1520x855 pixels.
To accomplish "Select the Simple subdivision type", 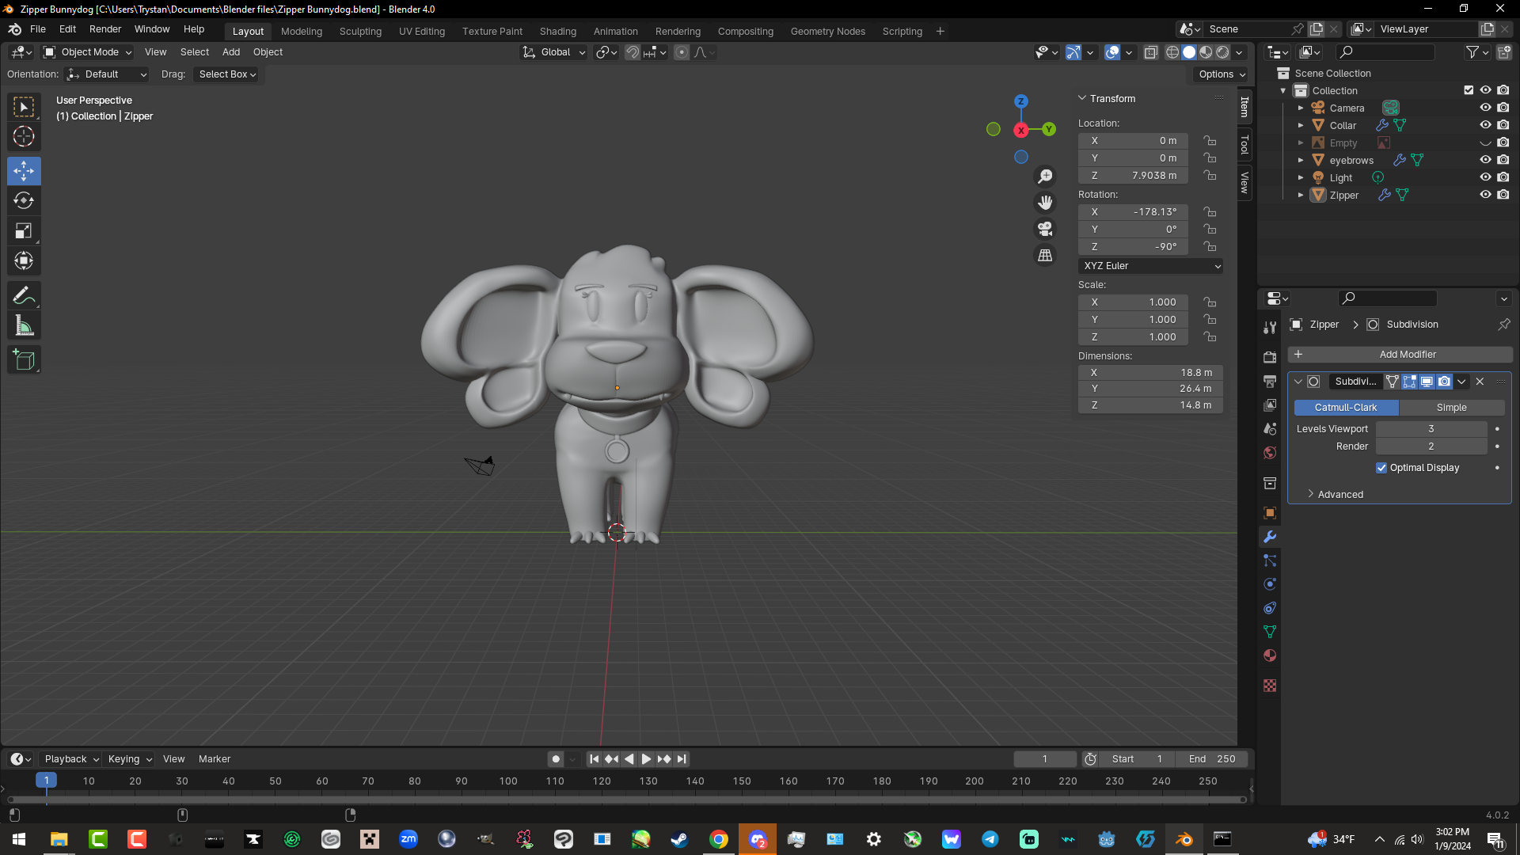I will point(1451,408).
